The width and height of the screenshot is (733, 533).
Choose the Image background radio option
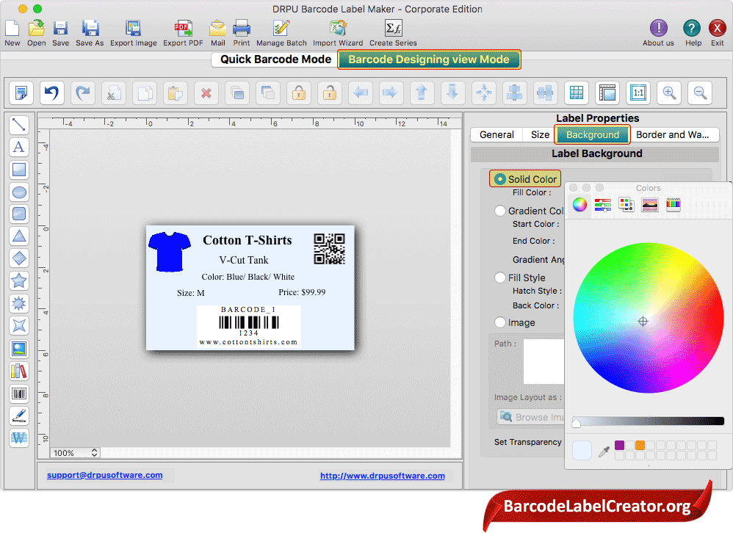point(500,322)
